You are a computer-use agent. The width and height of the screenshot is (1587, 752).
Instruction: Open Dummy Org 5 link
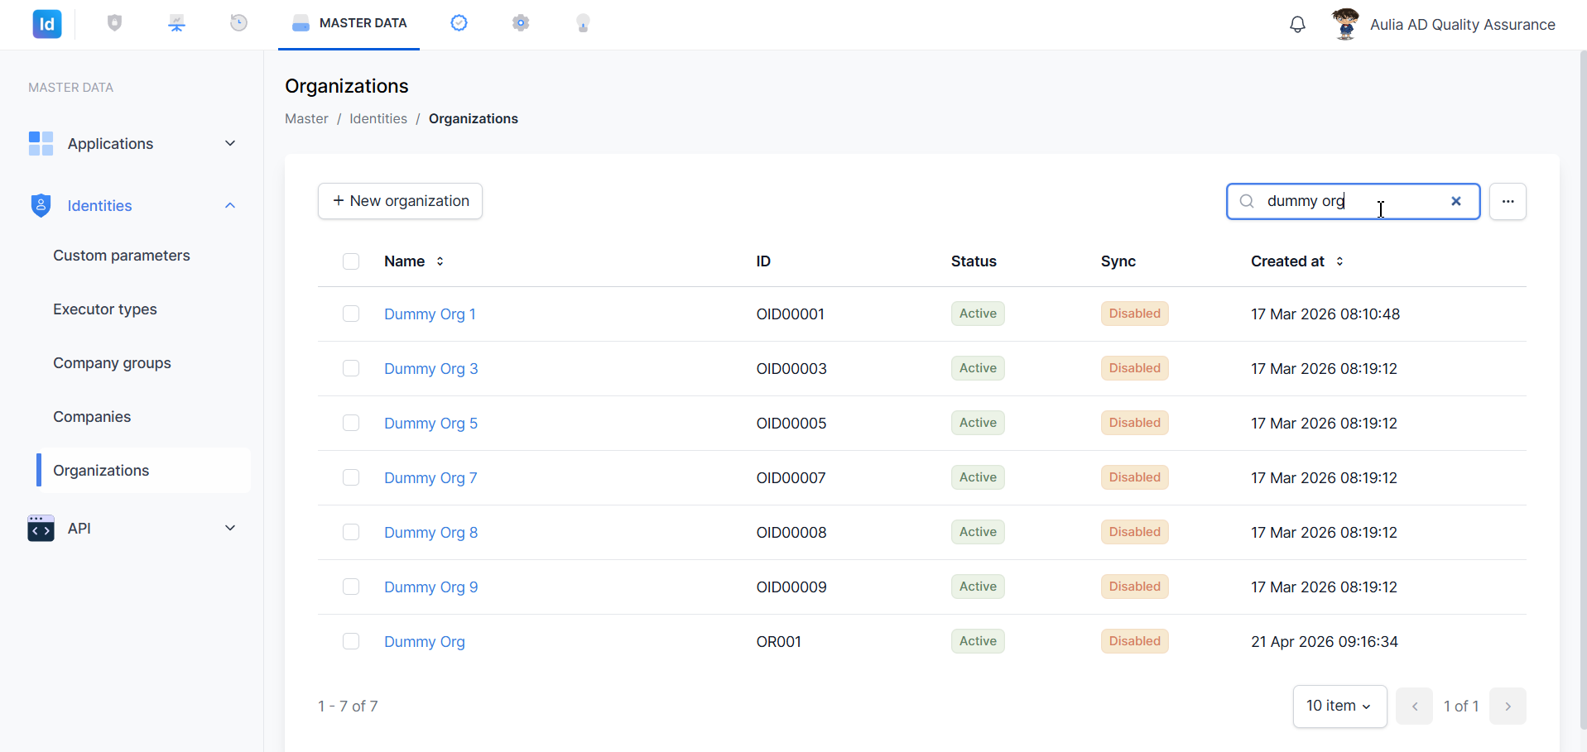click(x=430, y=424)
